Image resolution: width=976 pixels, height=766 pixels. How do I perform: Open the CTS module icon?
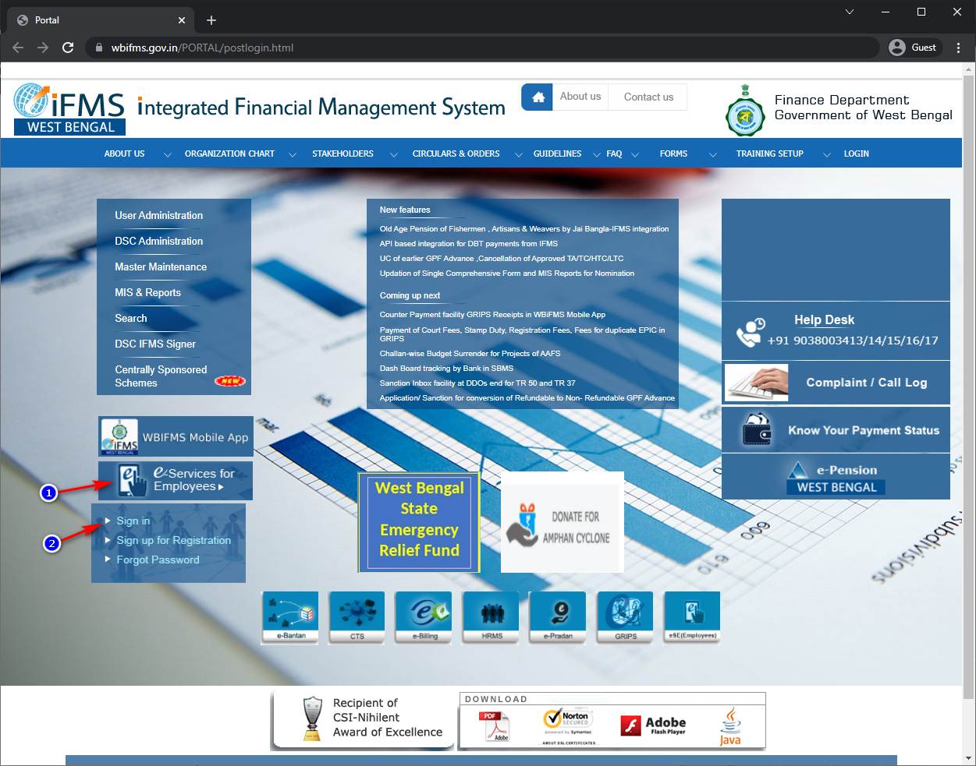[x=357, y=617]
